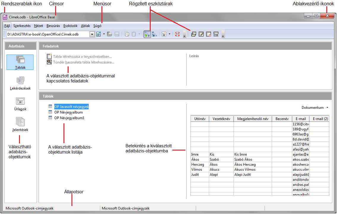This screenshot has height=214, width=337.
Task: Select the Lekérdezések queries icon
Action: [x=20, y=83]
